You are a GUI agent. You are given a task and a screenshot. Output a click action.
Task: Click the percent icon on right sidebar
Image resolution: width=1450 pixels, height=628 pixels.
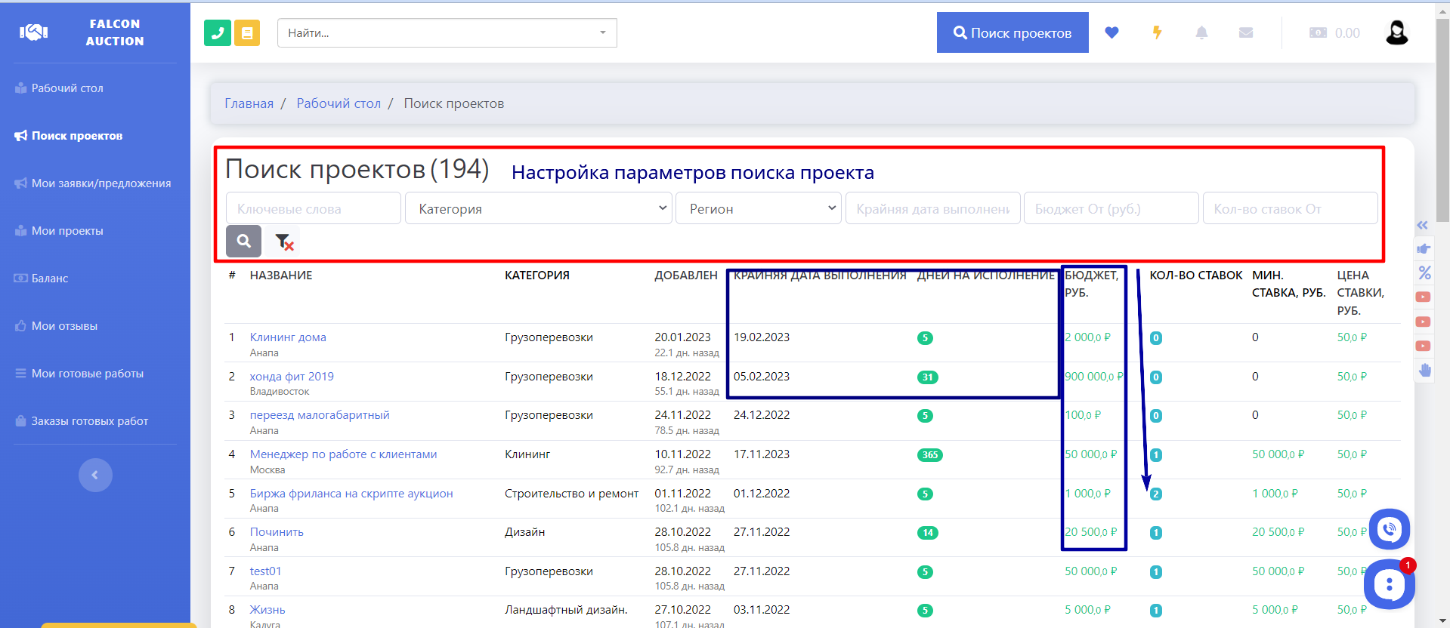tap(1424, 273)
